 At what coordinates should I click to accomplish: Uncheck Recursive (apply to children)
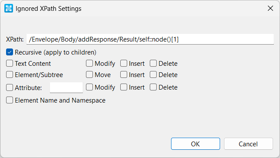(x=10, y=52)
